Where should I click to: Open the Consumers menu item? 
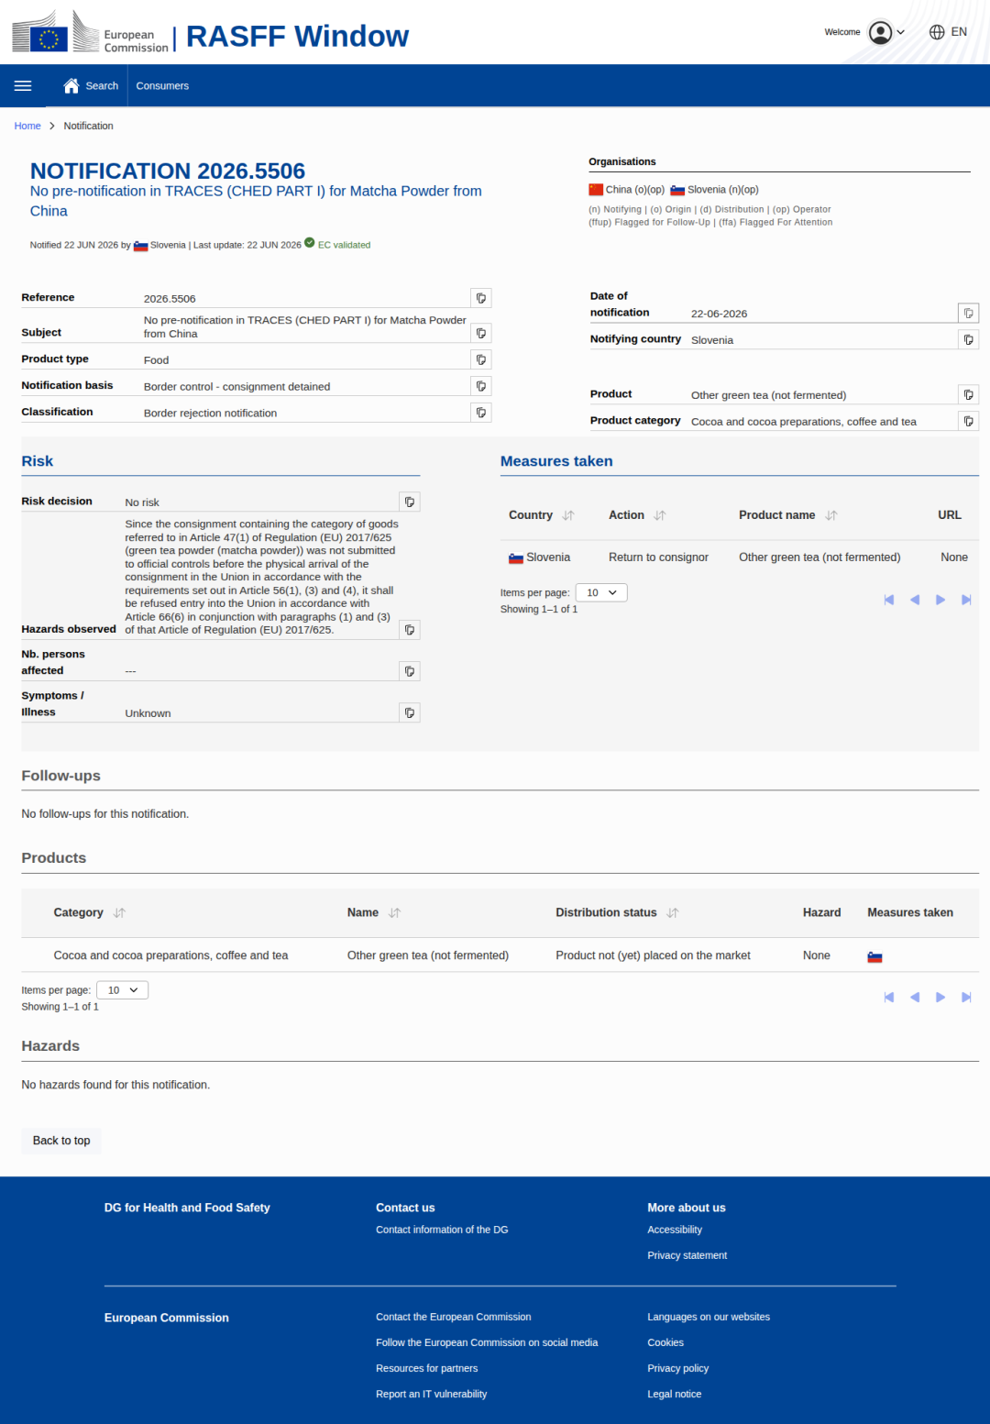click(x=162, y=86)
